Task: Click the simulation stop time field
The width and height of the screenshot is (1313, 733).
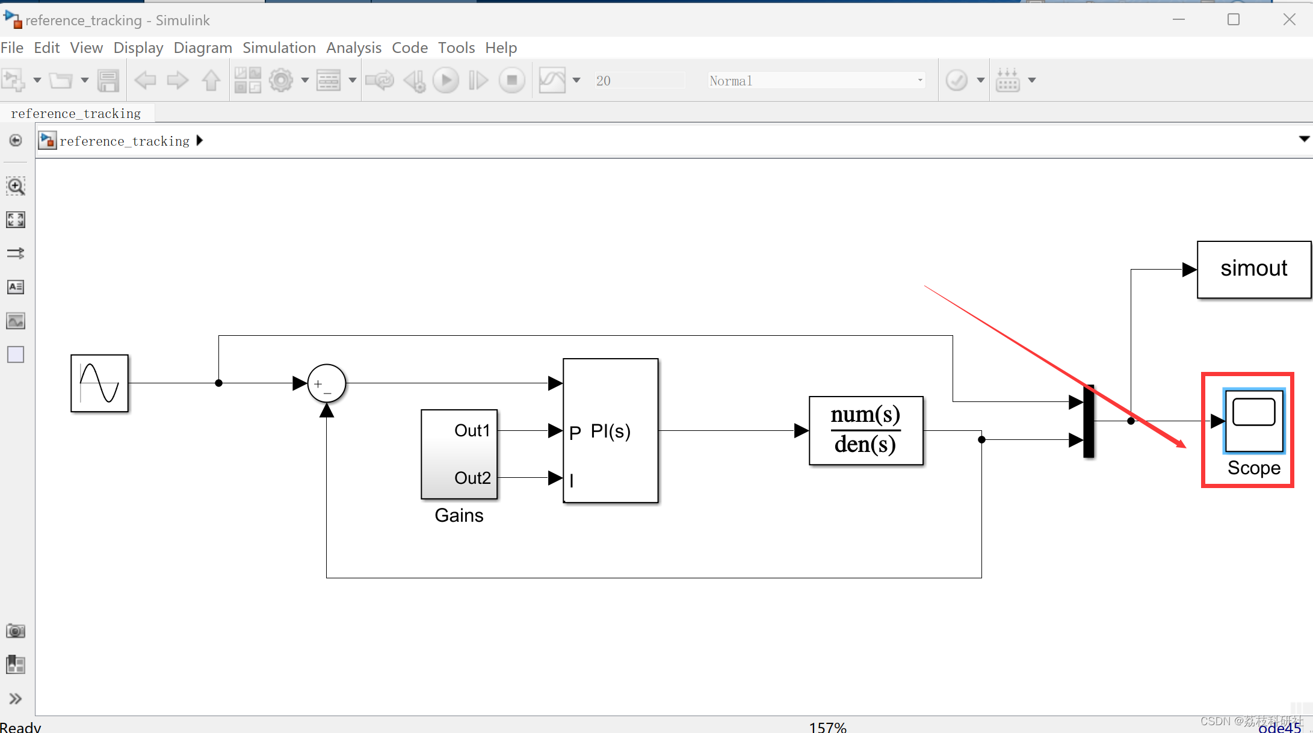Action: coord(638,81)
